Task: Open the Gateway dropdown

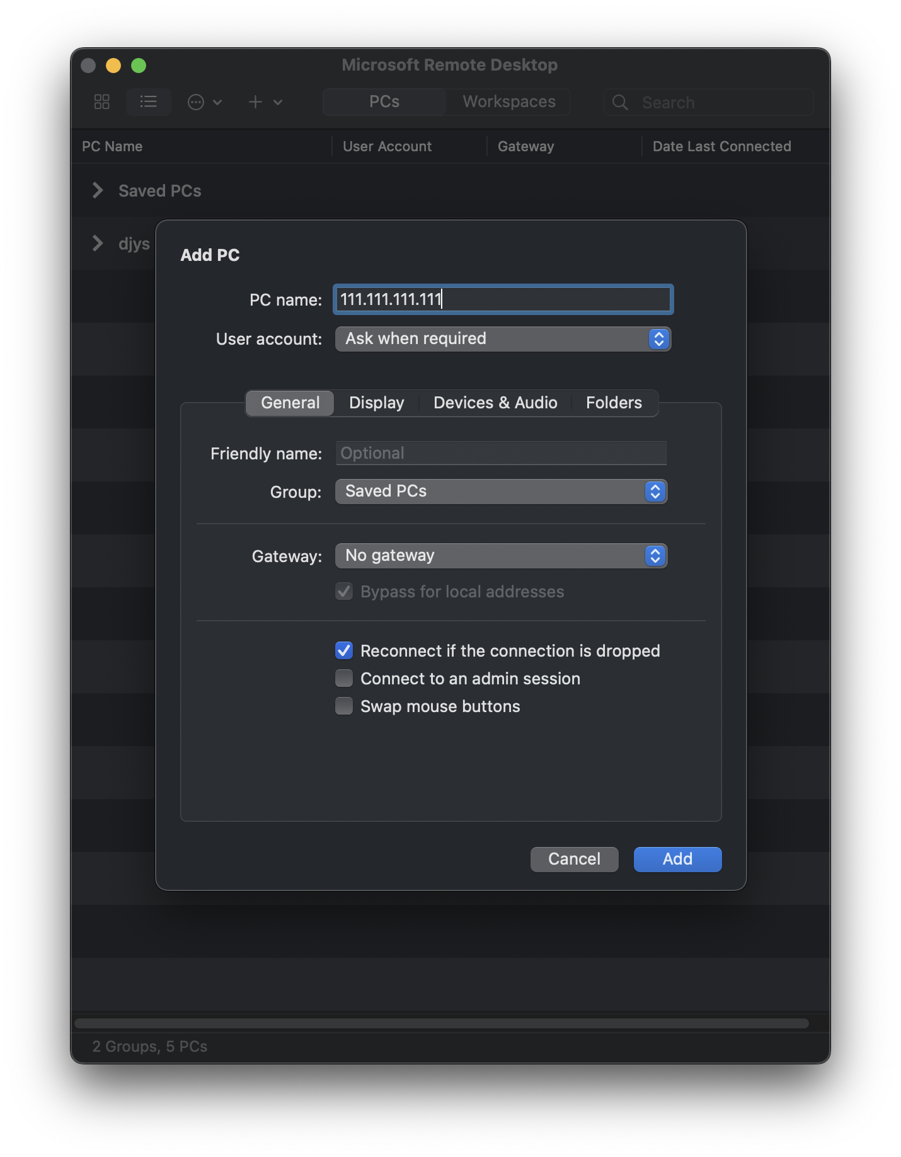Action: pyautogui.click(x=501, y=556)
